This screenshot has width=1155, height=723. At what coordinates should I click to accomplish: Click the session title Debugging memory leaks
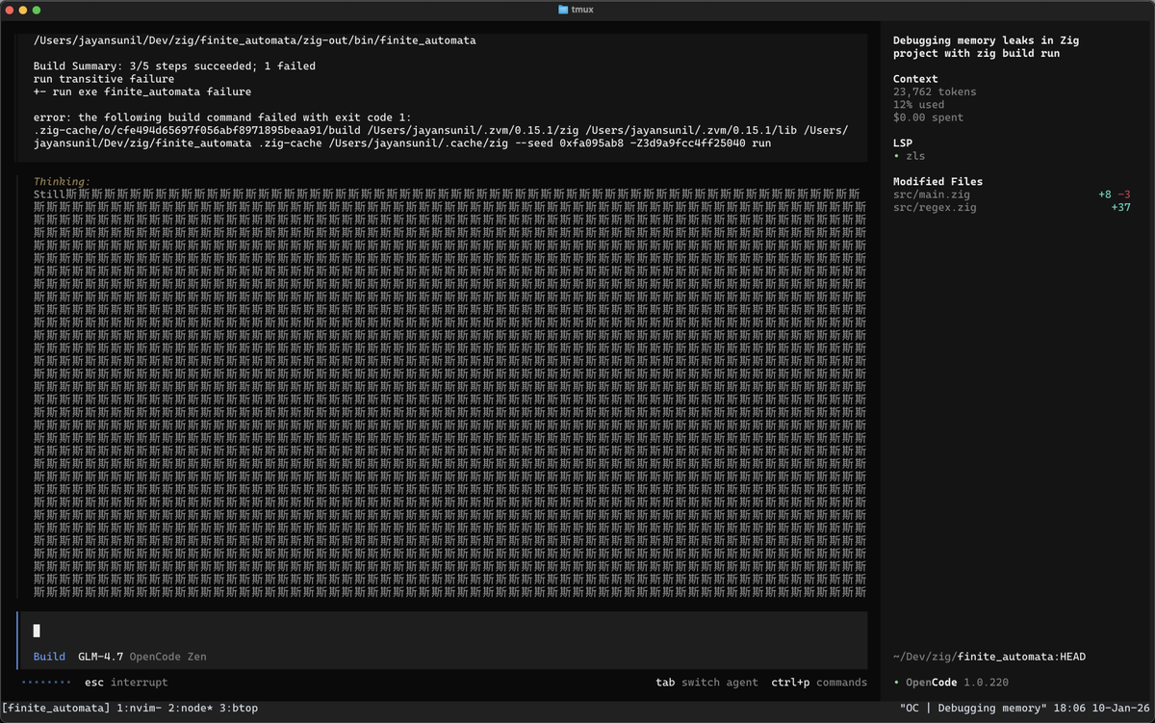coord(987,47)
